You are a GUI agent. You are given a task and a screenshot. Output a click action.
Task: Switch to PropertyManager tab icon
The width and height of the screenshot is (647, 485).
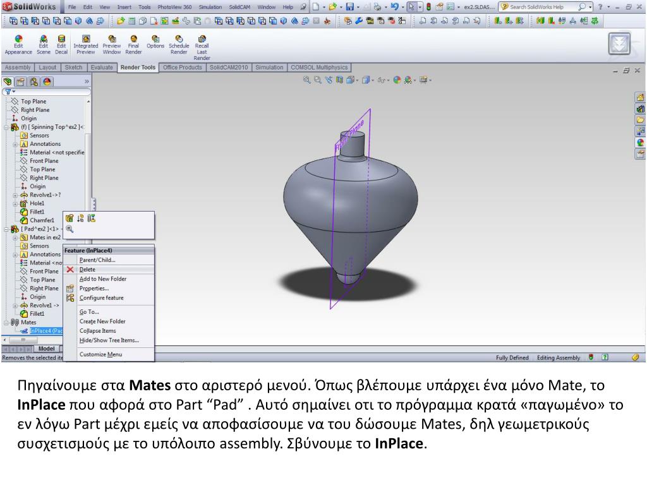[x=21, y=81]
